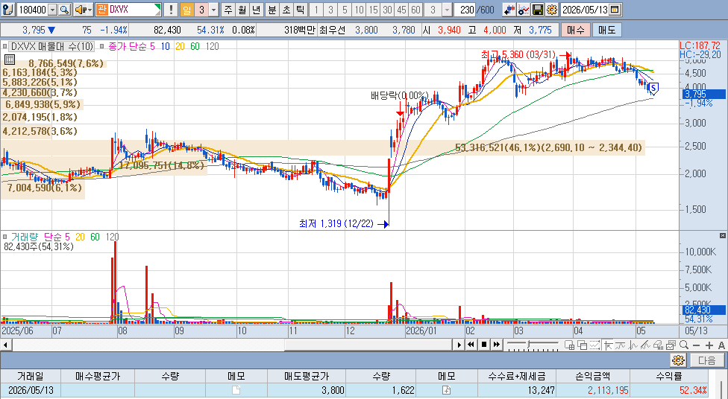Click the candle count field showing 230

[x=465, y=9]
